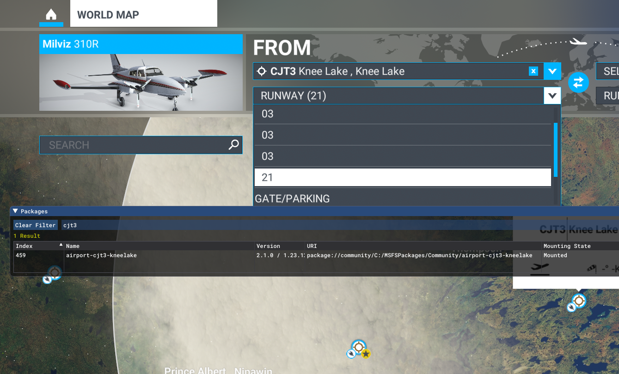Click the GATE/PARKING section header
Screen dimensions: 619x374
coord(292,199)
